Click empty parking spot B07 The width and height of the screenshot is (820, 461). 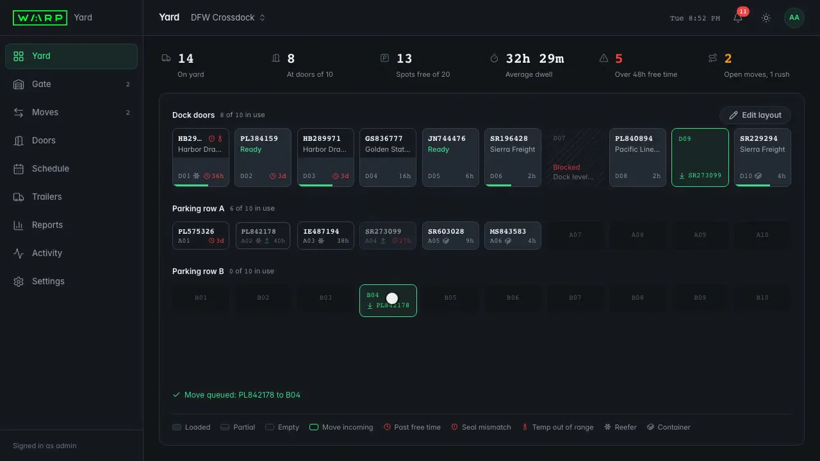pyautogui.click(x=575, y=298)
